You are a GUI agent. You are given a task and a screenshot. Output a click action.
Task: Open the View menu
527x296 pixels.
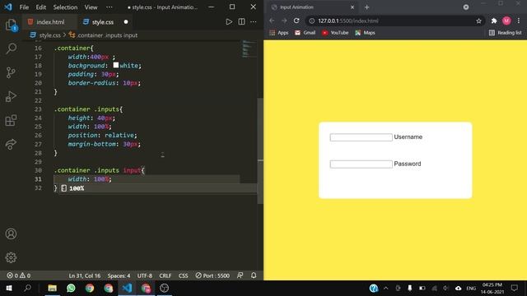(91, 7)
